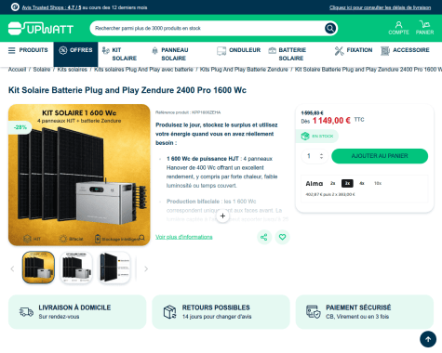
Task: Select Alma 3x payment option
Action: pyautogui.click(x=347, y=183)
